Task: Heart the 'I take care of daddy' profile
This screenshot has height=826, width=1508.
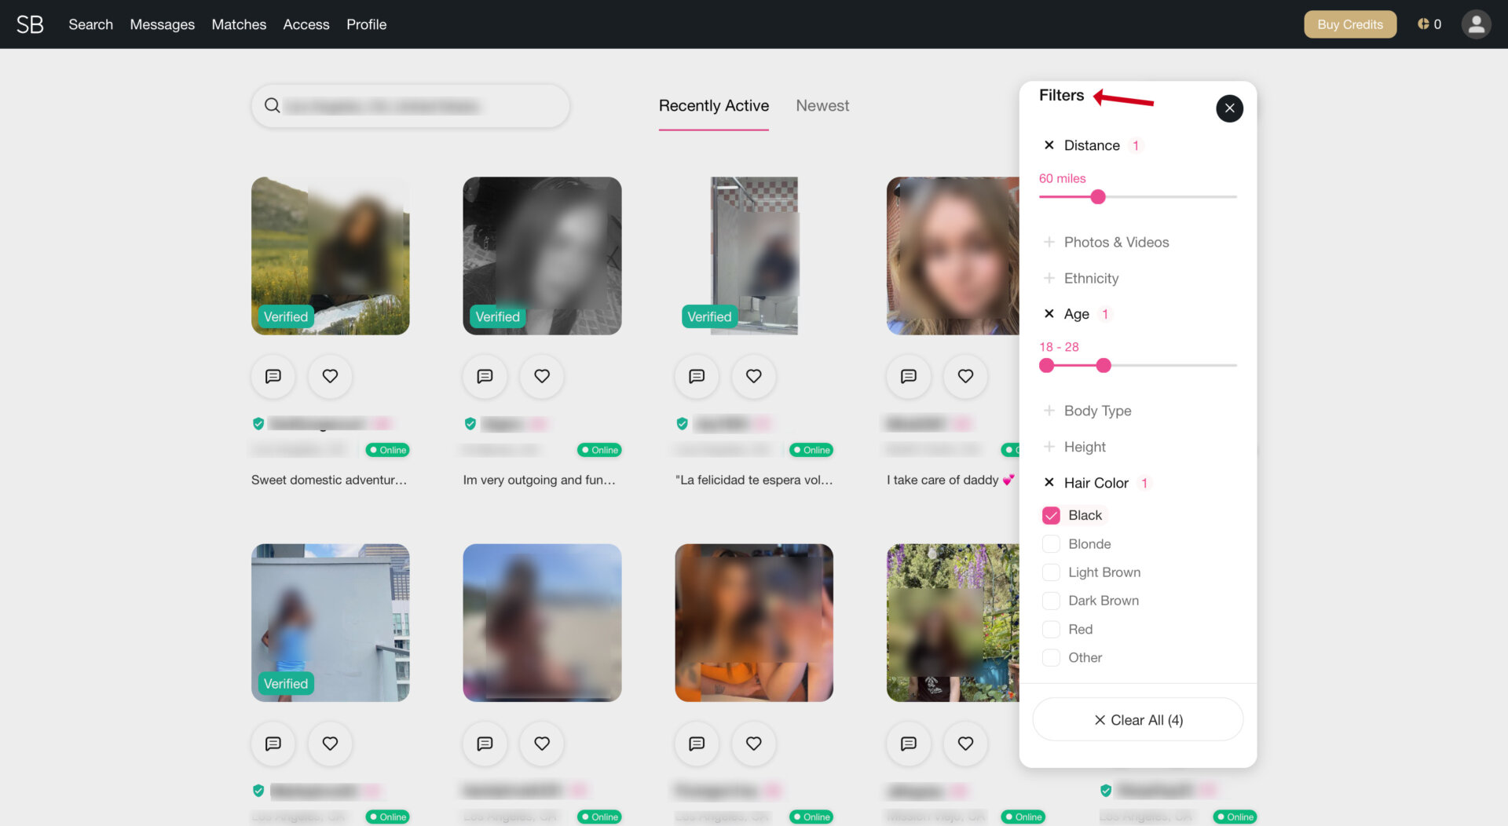Action: [x=965, y=376]
